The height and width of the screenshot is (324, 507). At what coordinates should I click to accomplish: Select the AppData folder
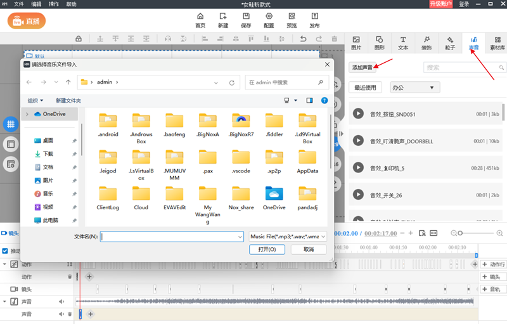point(307,162)
